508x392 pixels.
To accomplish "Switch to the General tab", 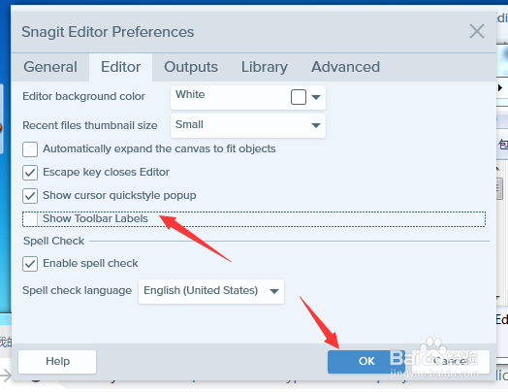I will (x=50, y=67).
